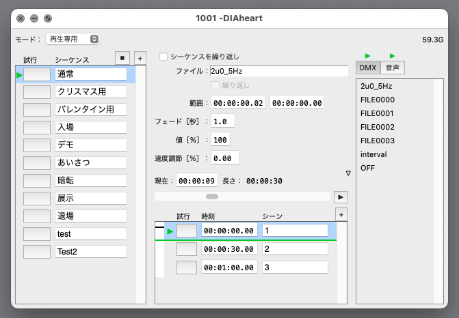Image resolution: width=459 pixels, height=318 pixels.
Task: Click the trial button for 暗転 sequence
Action: tap(37, 181)
